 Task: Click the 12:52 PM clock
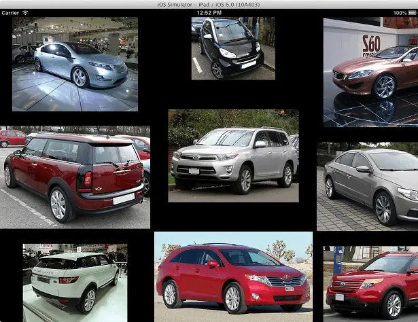tap(209, 13)
